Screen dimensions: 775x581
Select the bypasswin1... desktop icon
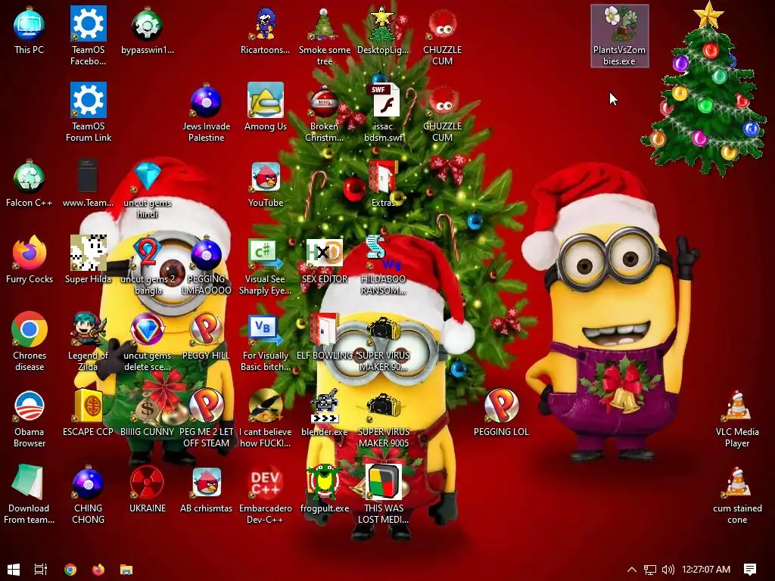[148, 30]
